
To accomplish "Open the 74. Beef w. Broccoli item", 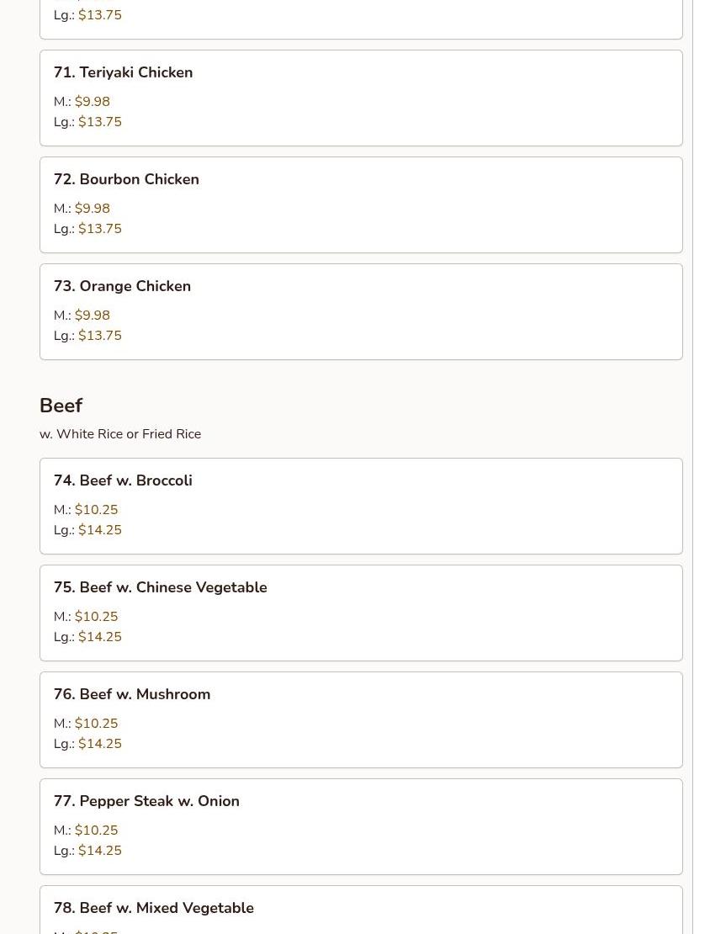I will (x=123, y=480).
